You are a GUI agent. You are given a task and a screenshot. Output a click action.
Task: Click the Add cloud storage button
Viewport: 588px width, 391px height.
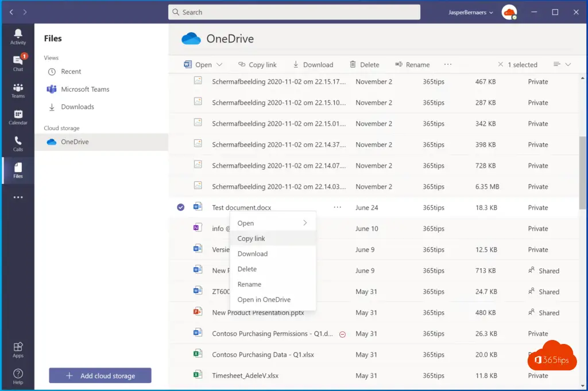[100, 376]
